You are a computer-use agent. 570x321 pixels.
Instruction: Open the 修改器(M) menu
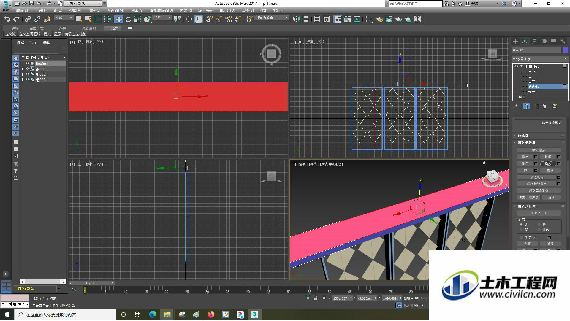(x=115, y=10)
